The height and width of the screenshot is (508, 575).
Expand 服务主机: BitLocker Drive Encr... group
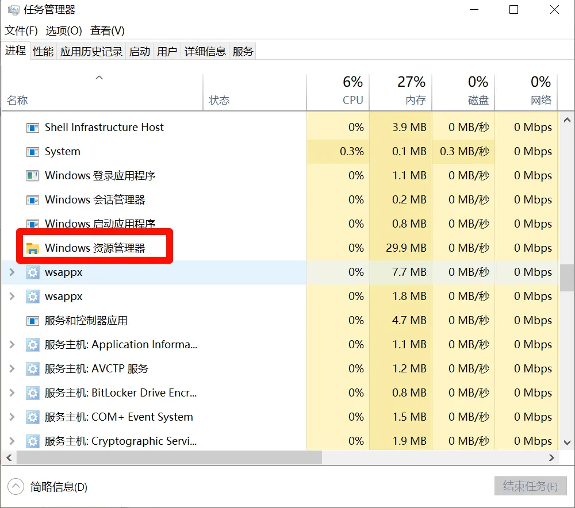[11, 393]
